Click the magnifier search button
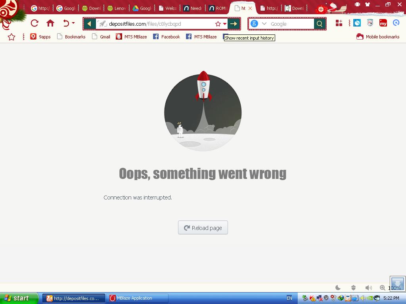 pyautogui.click(x=320, y=24)
